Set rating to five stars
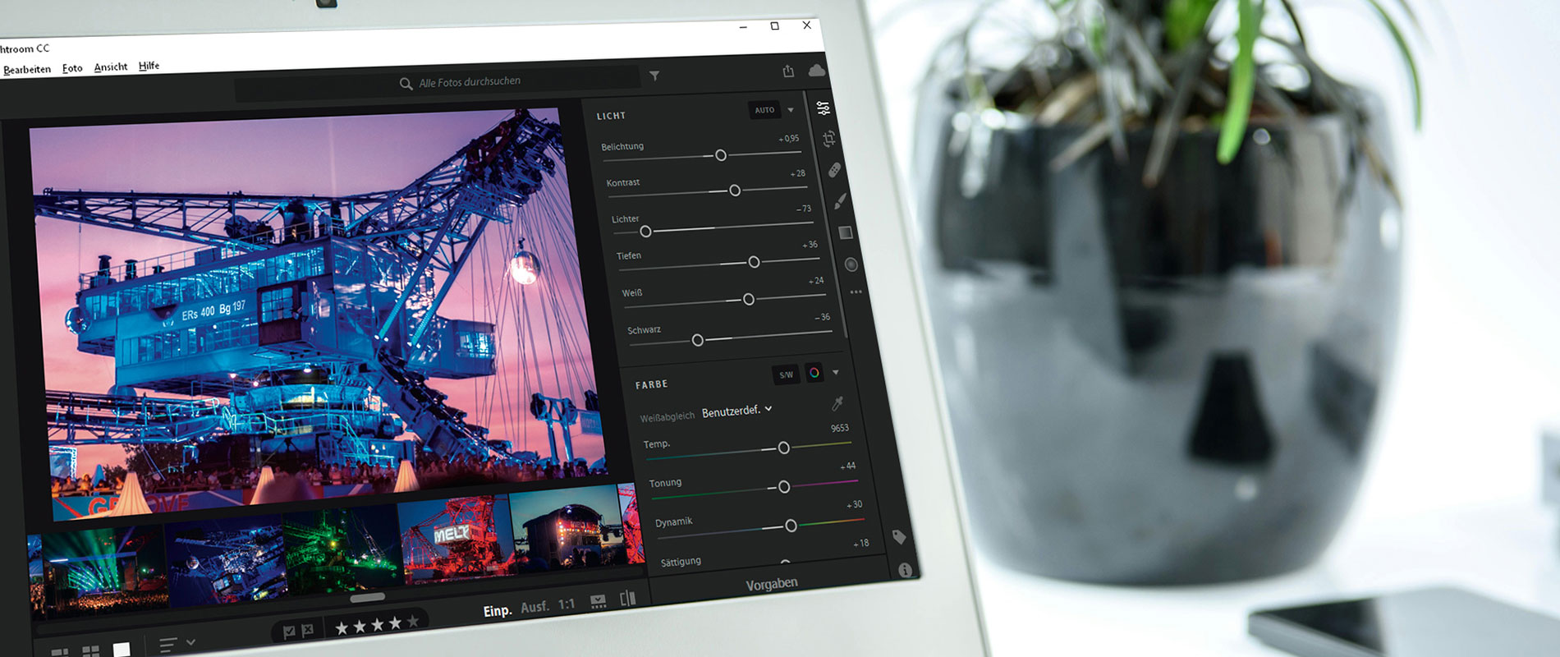 click(x=413, y=622)
